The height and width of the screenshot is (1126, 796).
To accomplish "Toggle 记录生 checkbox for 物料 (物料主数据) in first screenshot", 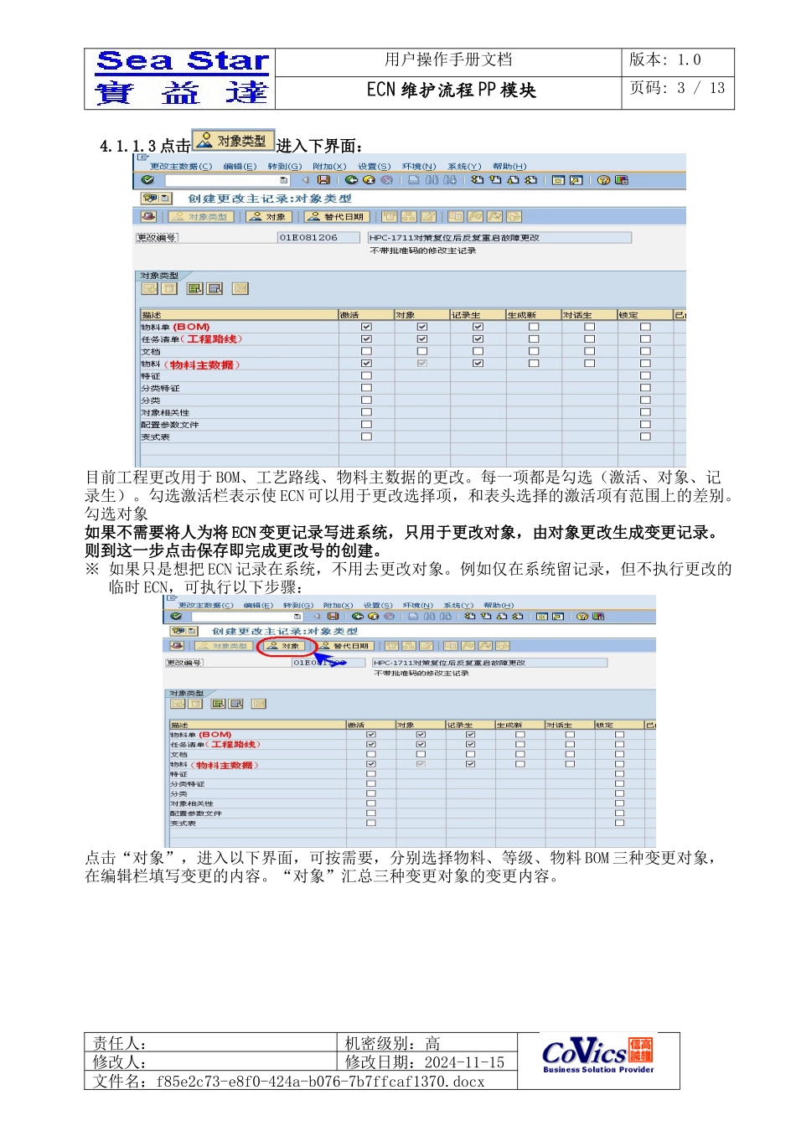I will [x=478, y=364].
